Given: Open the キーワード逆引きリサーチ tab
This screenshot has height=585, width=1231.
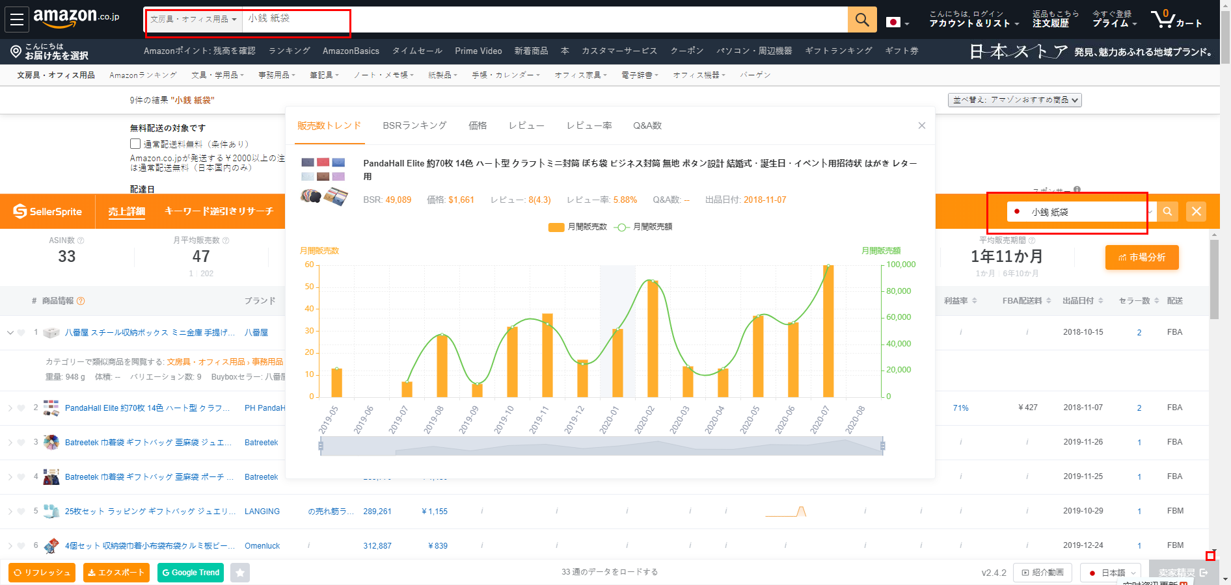Looking at the screenshot, I should [219, 211].
